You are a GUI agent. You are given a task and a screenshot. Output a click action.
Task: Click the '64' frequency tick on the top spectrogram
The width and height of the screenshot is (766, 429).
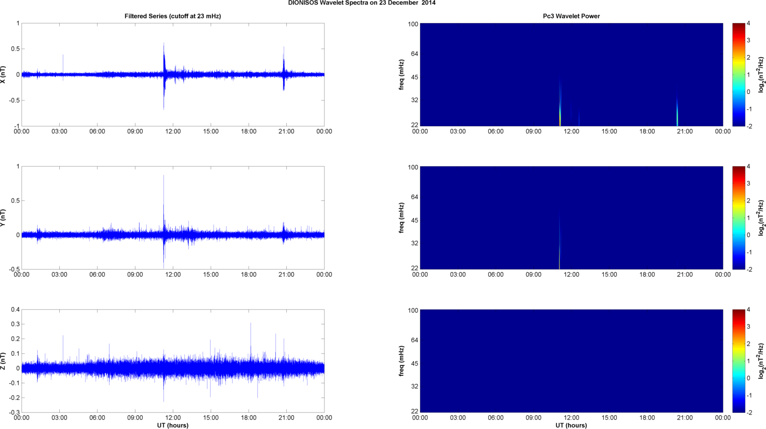[414, 54]
